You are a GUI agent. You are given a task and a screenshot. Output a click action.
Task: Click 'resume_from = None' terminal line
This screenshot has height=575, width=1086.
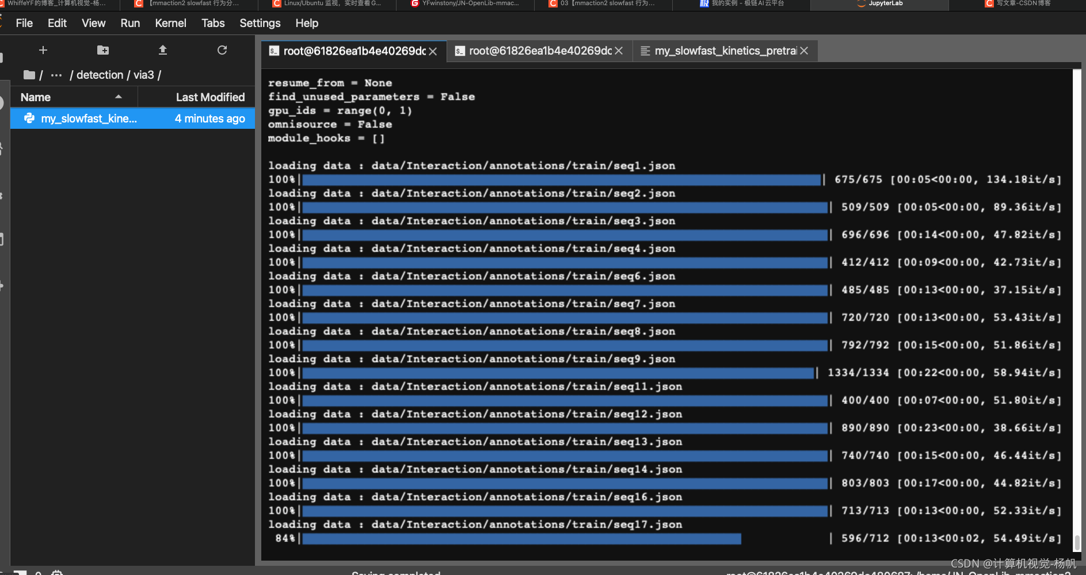coord(330,83)
